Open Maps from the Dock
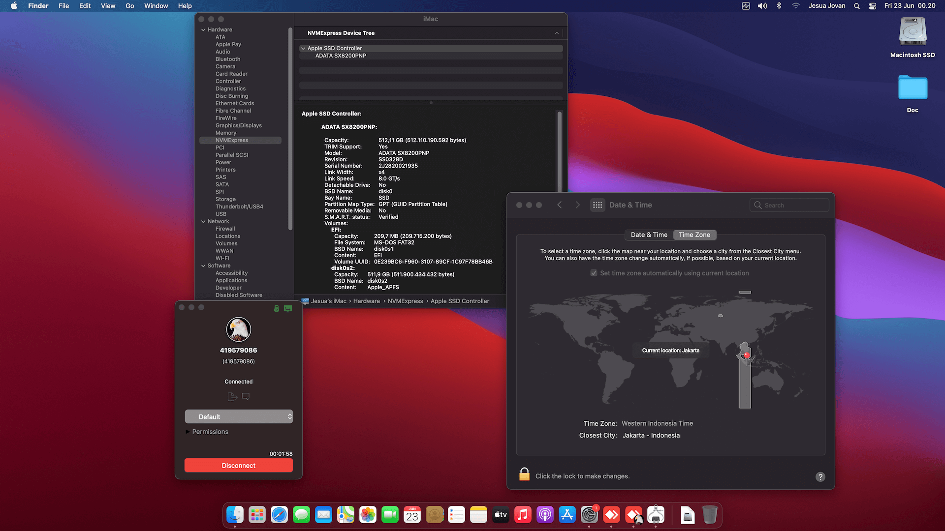 pos(346,515)
